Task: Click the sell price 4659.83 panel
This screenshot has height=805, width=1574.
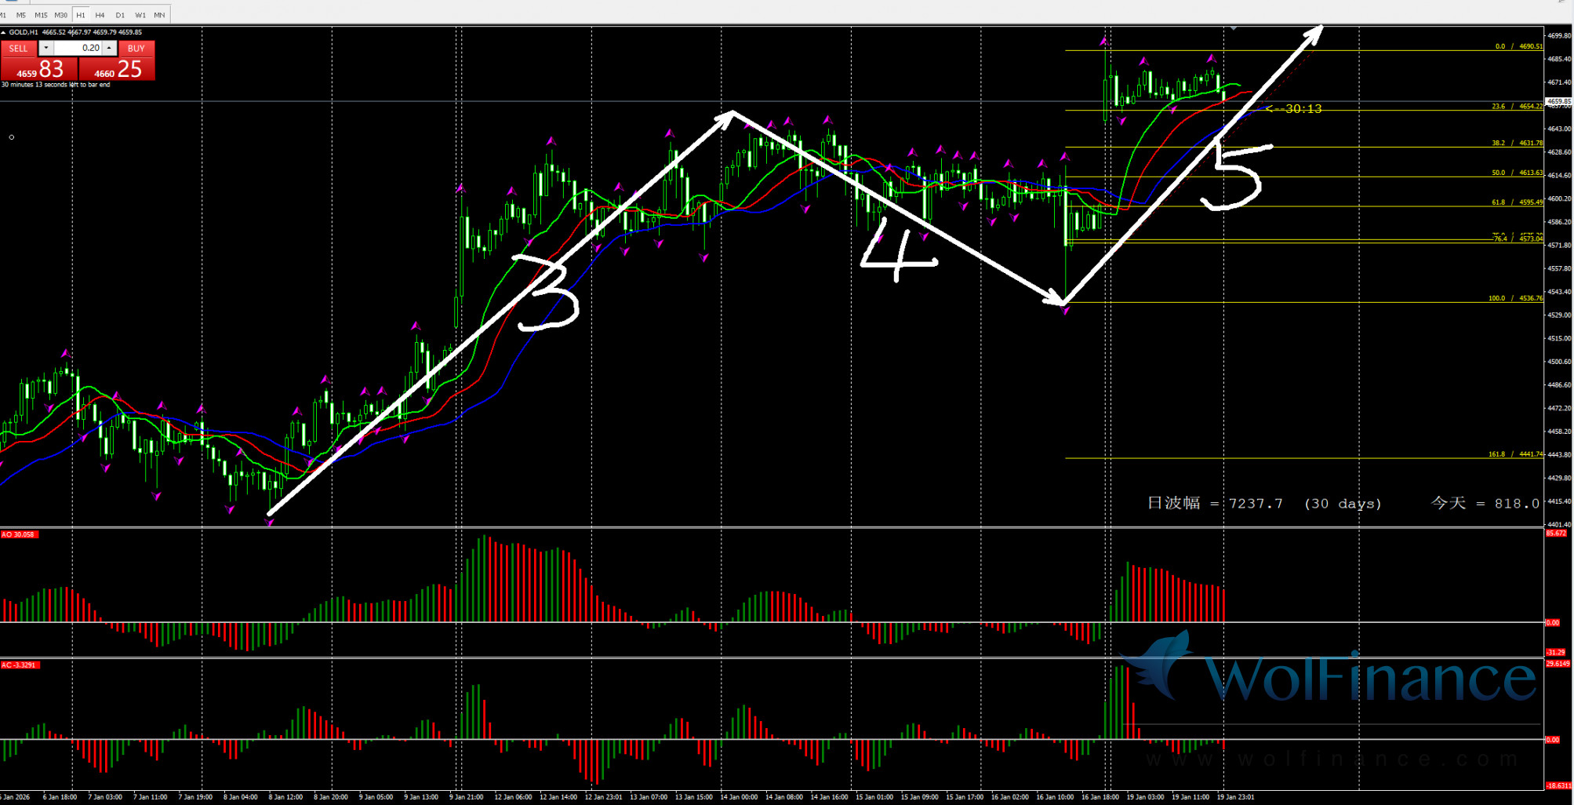Action: 39,70
